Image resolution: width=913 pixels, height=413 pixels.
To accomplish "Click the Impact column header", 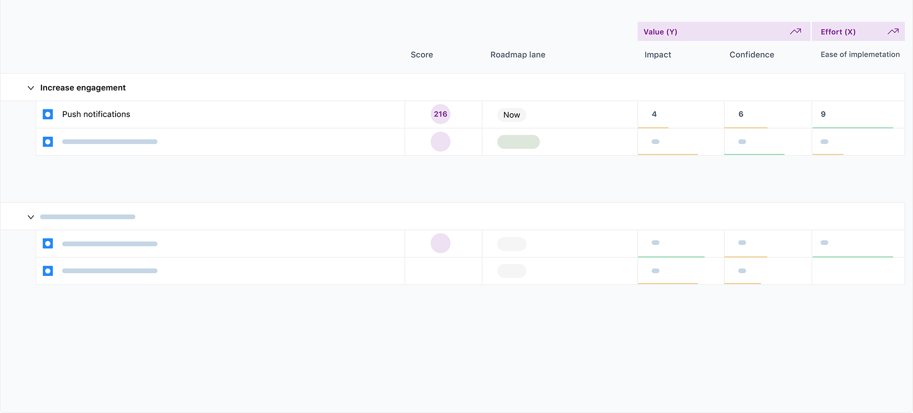I will (658, 55).
